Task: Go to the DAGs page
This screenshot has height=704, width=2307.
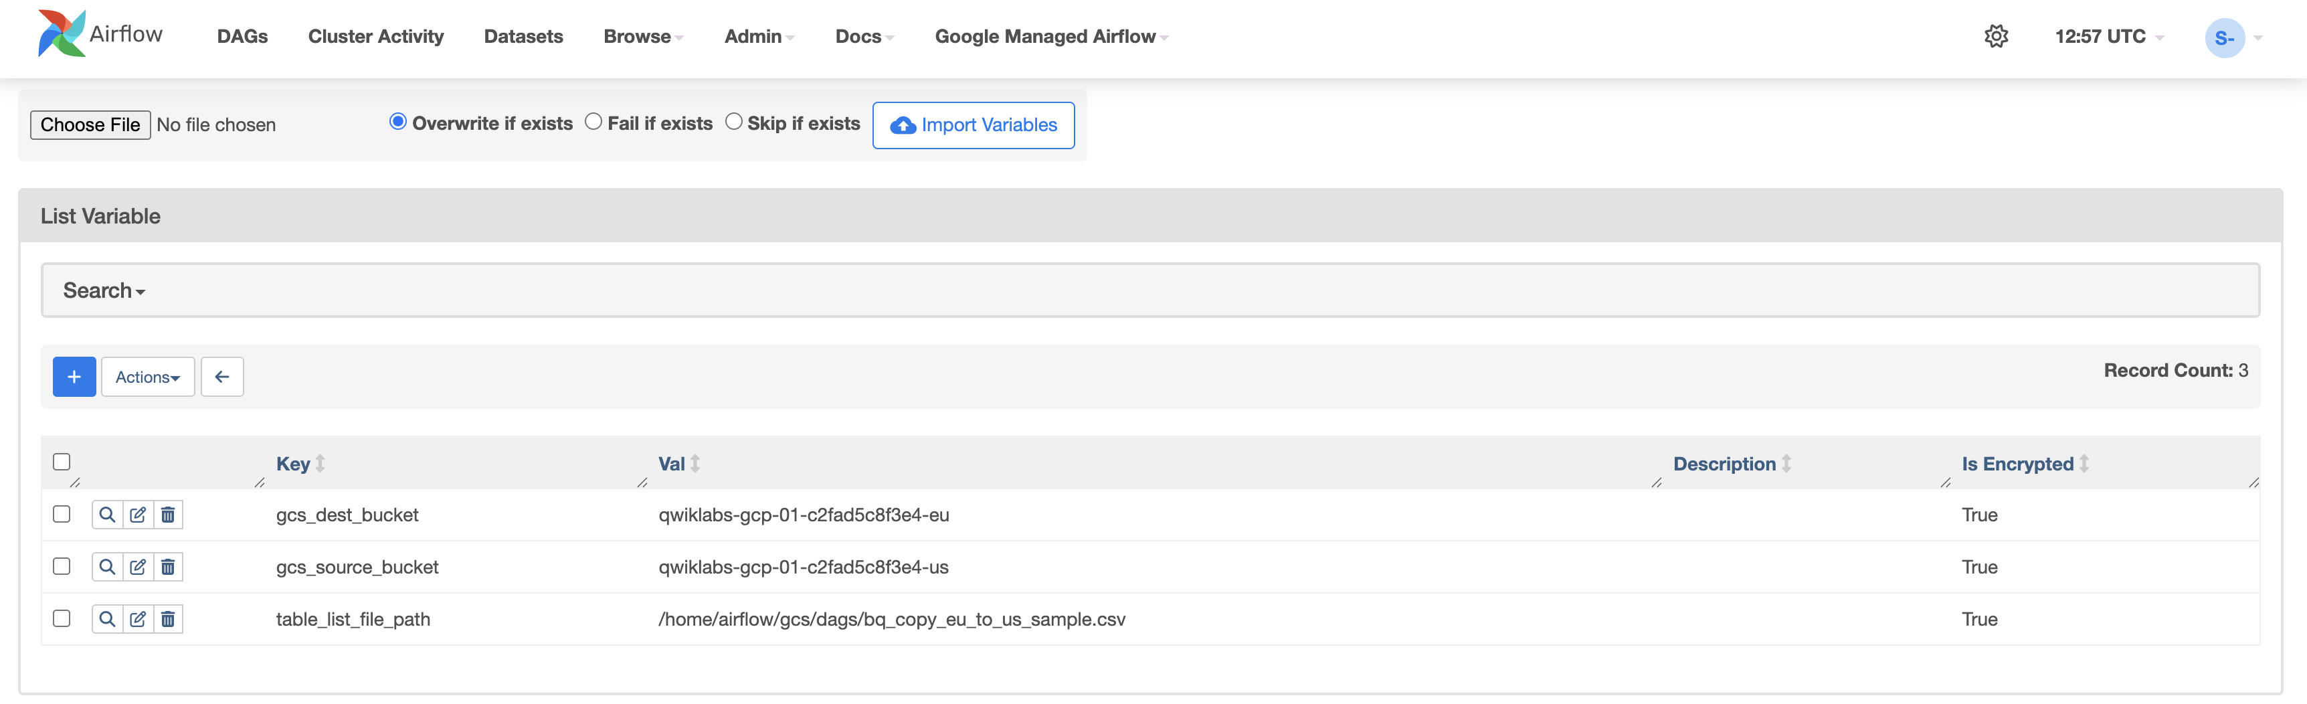Action: (242, 37)
